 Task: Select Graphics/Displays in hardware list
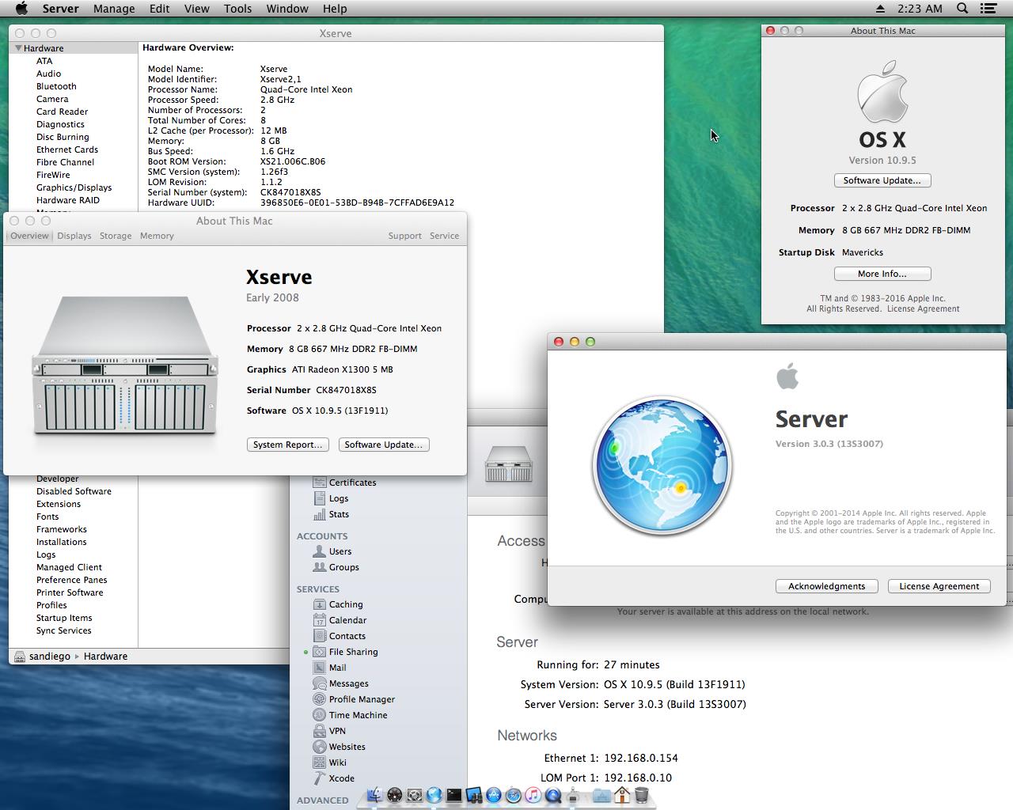[x=74, y=187]
